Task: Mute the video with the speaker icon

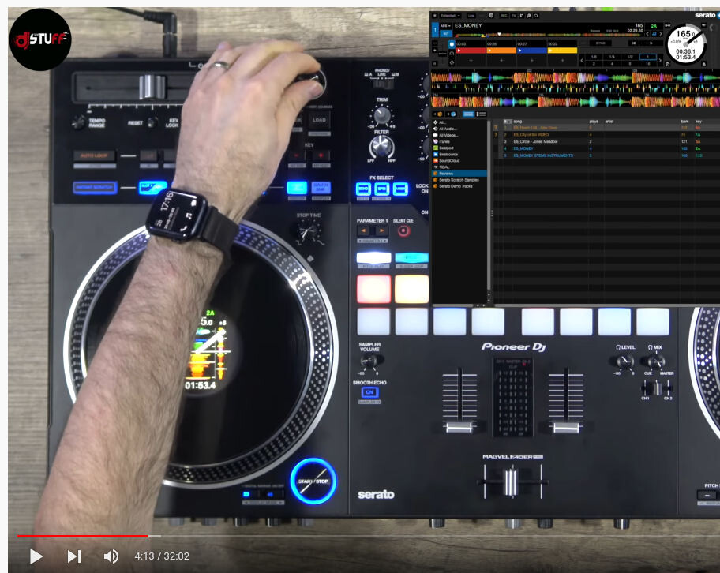Action: point(111,556)
